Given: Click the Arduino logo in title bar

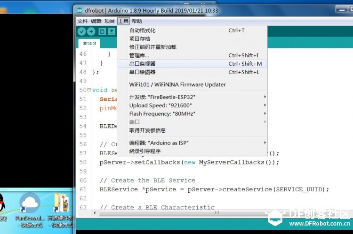Looking at the screenshot, I should [80, 10].
